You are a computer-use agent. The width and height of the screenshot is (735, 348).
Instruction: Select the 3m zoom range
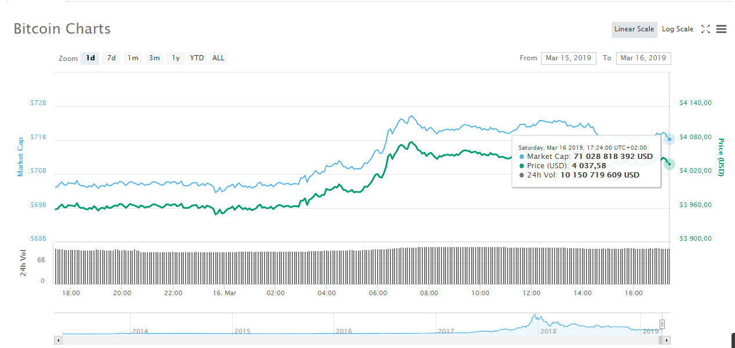point(154,58)
